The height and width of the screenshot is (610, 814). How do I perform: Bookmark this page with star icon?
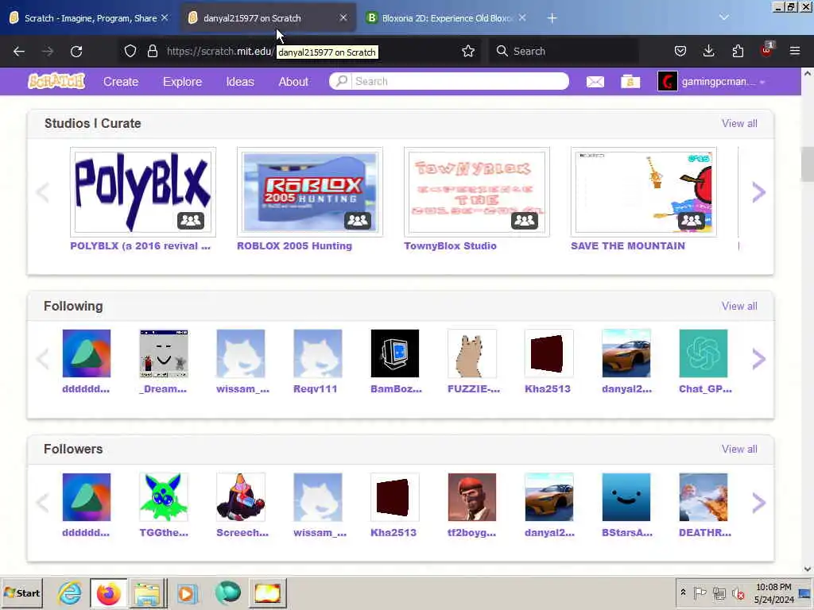468,51
